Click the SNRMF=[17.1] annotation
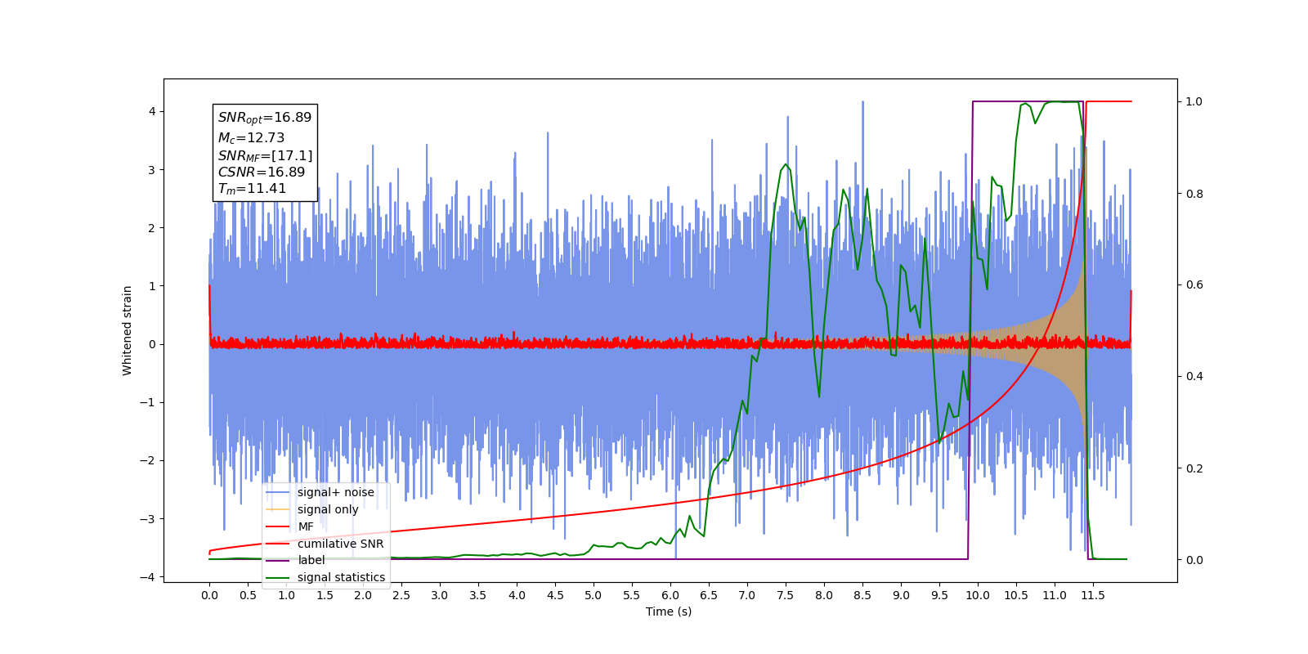 [x=265, y=155]
